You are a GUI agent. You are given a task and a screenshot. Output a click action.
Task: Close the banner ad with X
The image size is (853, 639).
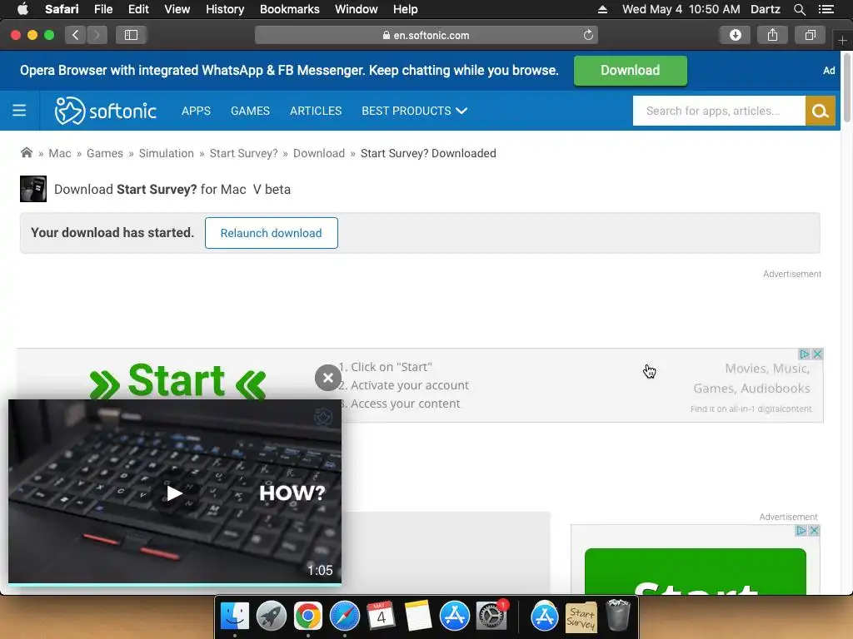[817, 354]
